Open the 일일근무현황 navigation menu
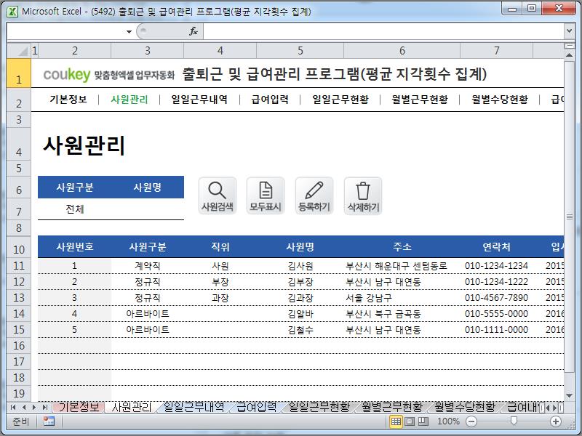The height and width of the screenshot is (436, 582). [x=340, y=100]
